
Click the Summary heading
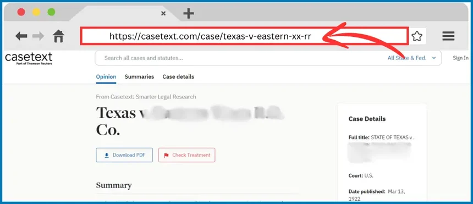(114, 185)
